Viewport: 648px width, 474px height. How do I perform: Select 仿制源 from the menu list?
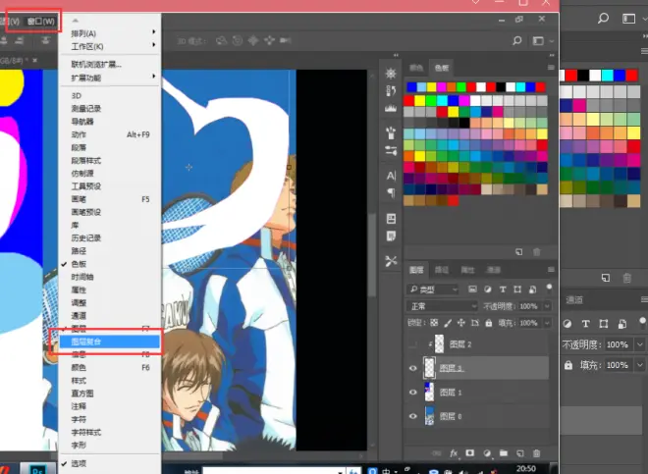82,173
